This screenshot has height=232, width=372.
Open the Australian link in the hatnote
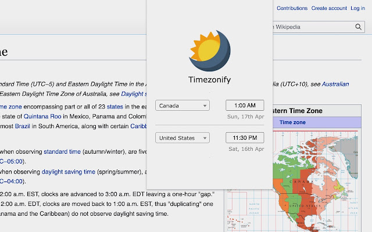coord(335,84)
